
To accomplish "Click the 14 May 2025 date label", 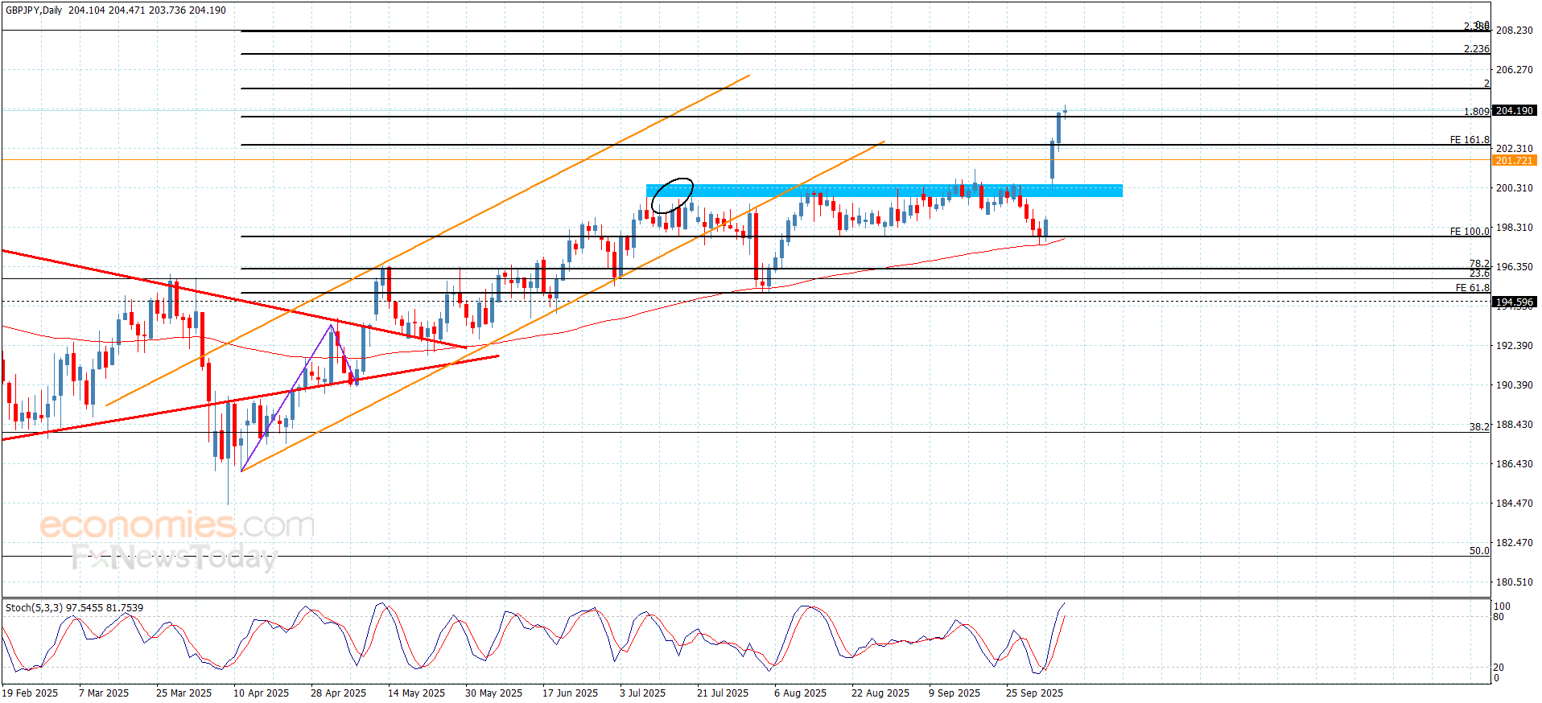I will (417, 693).
